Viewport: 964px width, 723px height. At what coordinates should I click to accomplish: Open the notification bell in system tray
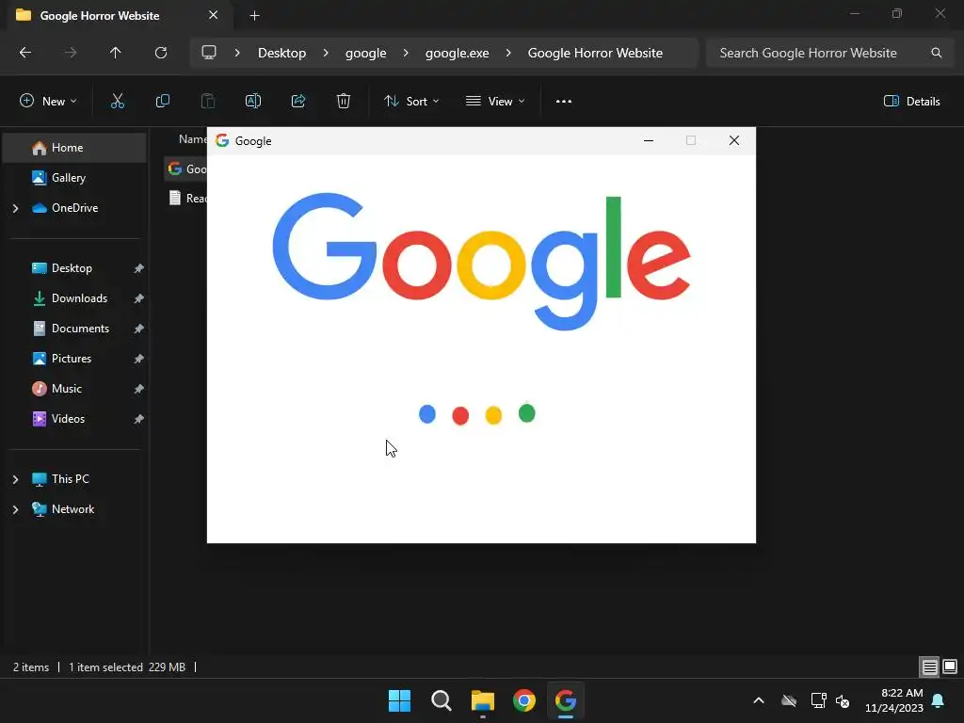tap(939, 700)
